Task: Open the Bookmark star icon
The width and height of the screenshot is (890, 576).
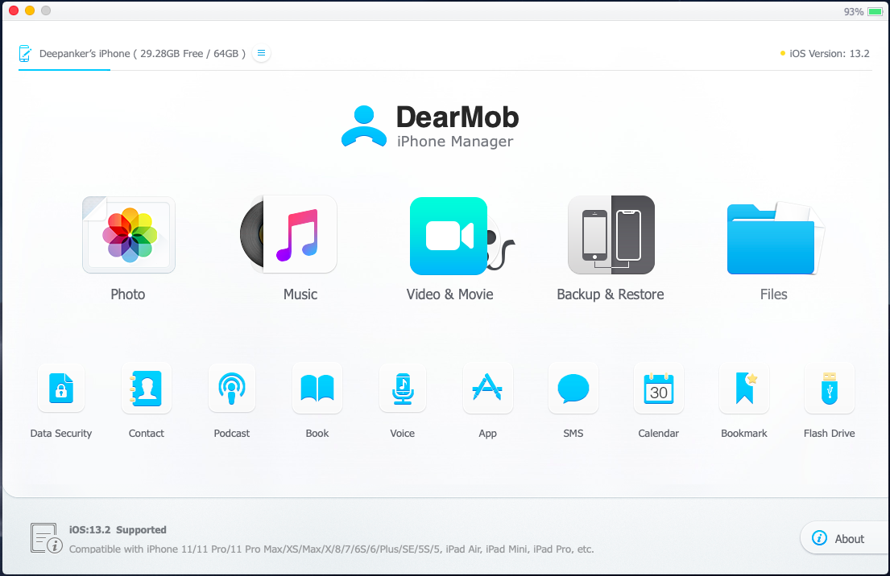Action: pos(744,389)
